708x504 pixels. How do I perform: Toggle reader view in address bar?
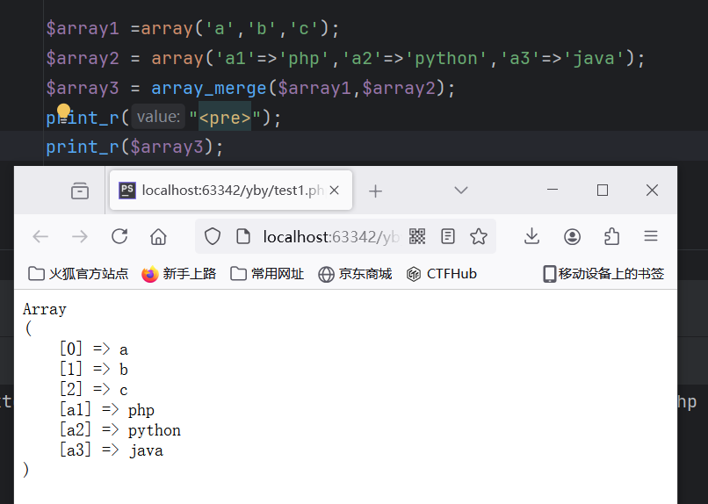[x=448, y=236]
